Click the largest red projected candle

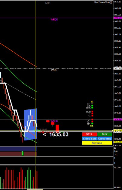(x=57, y=128)
